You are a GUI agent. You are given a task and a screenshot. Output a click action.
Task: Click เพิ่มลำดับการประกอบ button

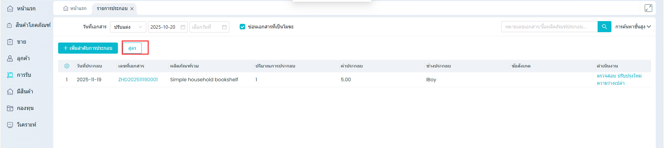point(88,48)
